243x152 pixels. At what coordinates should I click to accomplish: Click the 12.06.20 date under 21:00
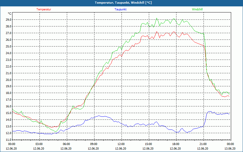tap(203, 148)
